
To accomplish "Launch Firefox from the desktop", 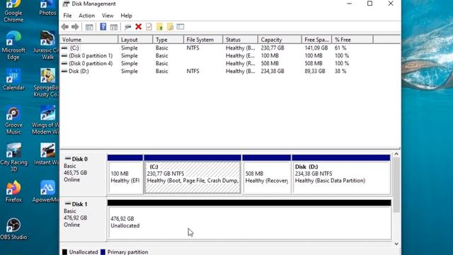I will 13,192.
